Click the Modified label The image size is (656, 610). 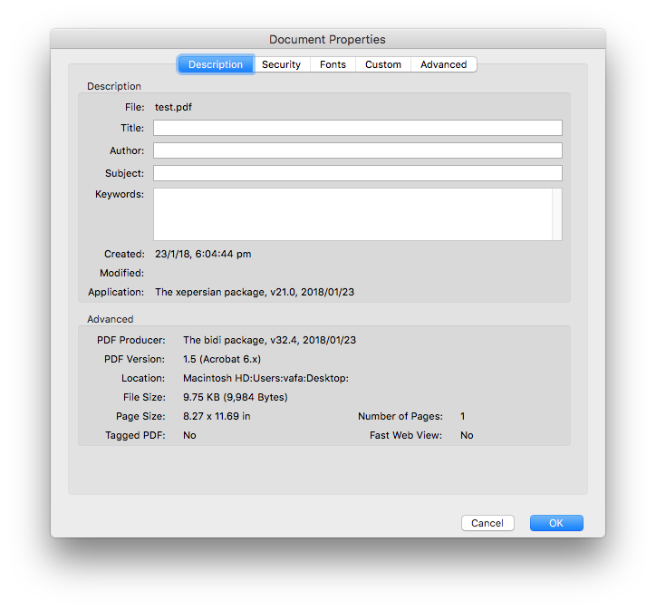pos(121,273)
